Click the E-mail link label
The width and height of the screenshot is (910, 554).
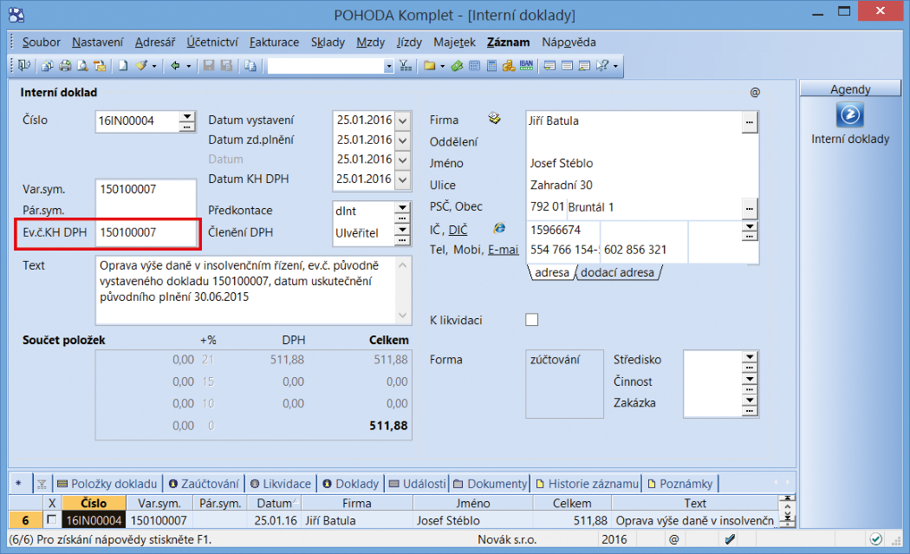tap(503, 250)
